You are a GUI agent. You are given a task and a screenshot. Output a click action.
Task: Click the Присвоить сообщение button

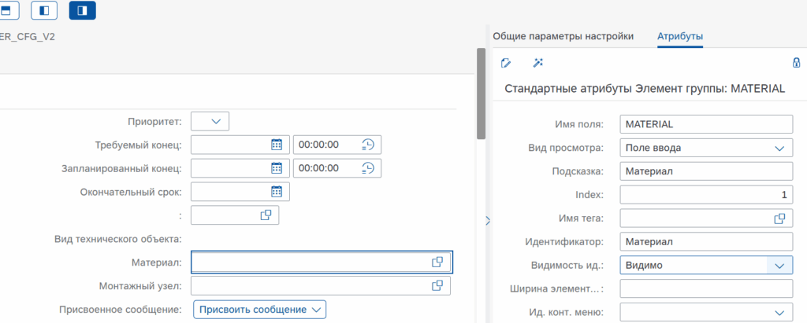(x=259, y=310)
